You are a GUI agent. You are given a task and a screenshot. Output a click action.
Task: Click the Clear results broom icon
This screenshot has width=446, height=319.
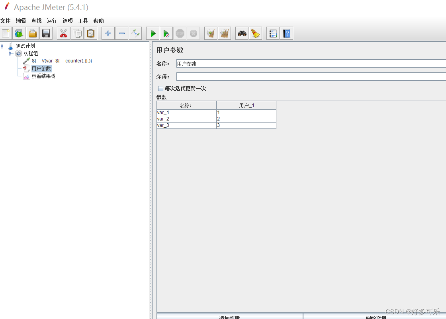(211, 33)
